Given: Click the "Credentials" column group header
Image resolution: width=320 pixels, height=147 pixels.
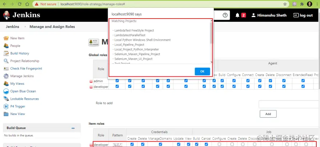Looking at the screenshot, I should (159, 132).
